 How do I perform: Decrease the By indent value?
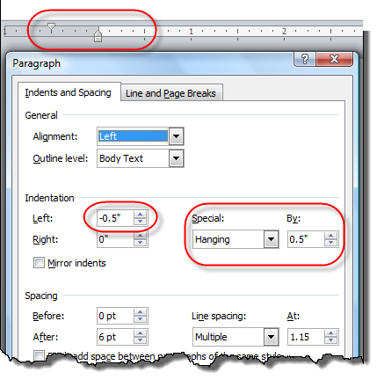331,243
